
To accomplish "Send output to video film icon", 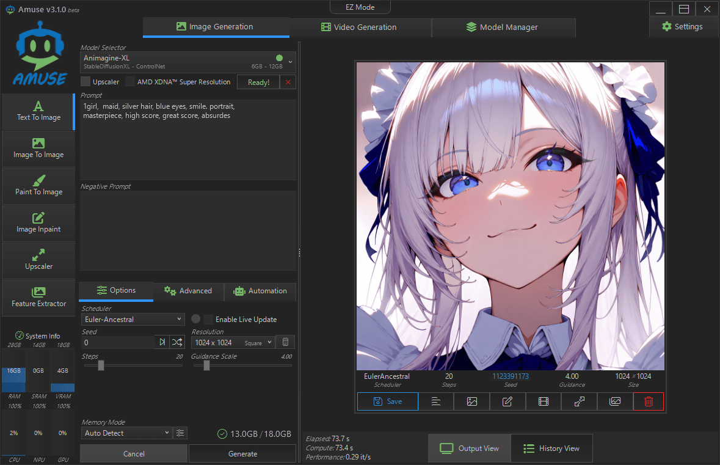I will (544, 401).
